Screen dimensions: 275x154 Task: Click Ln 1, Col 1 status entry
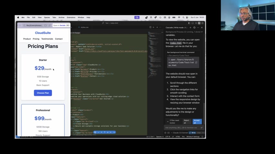150,137
